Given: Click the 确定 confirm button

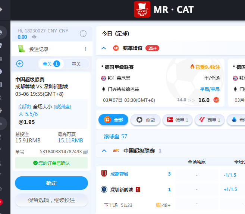Looking at the screenshot, I should (51, 183).
